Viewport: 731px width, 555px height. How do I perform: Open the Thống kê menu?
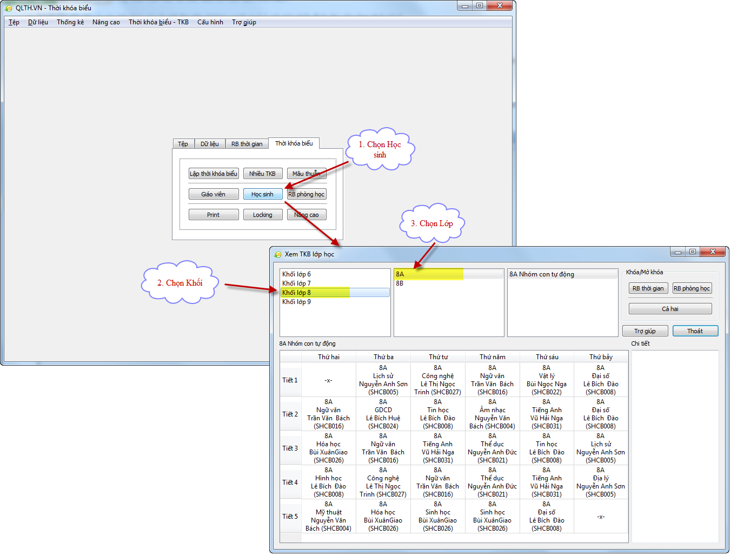(x=70, y=22)
